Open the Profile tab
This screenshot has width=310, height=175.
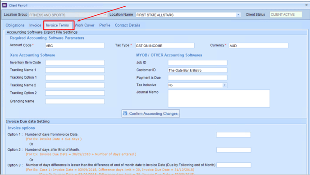(x=105, y=25)
